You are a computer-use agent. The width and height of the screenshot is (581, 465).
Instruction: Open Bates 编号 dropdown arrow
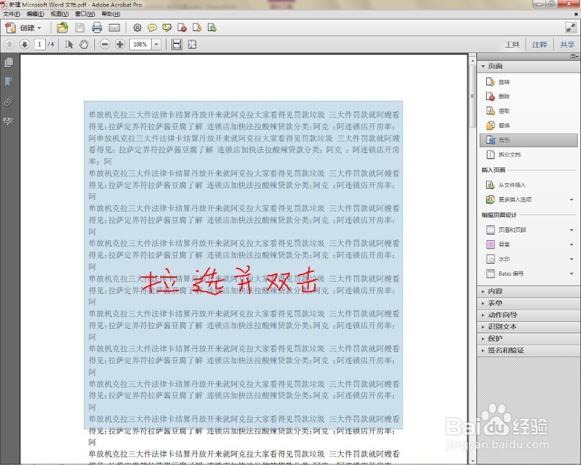pos(572,274)
